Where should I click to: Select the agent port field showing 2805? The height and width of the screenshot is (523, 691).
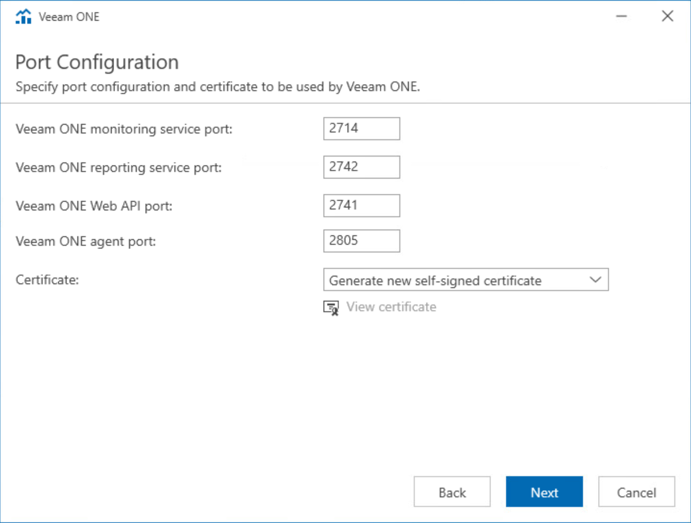pos(361,241)
